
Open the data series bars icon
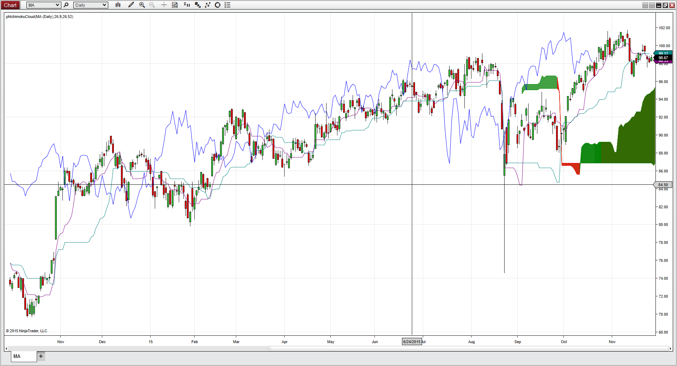tap(187, 5)
